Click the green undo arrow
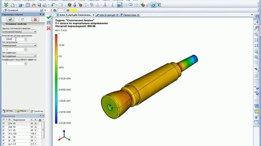This screenshot has height=146, width=261. (x=53, y=5)
